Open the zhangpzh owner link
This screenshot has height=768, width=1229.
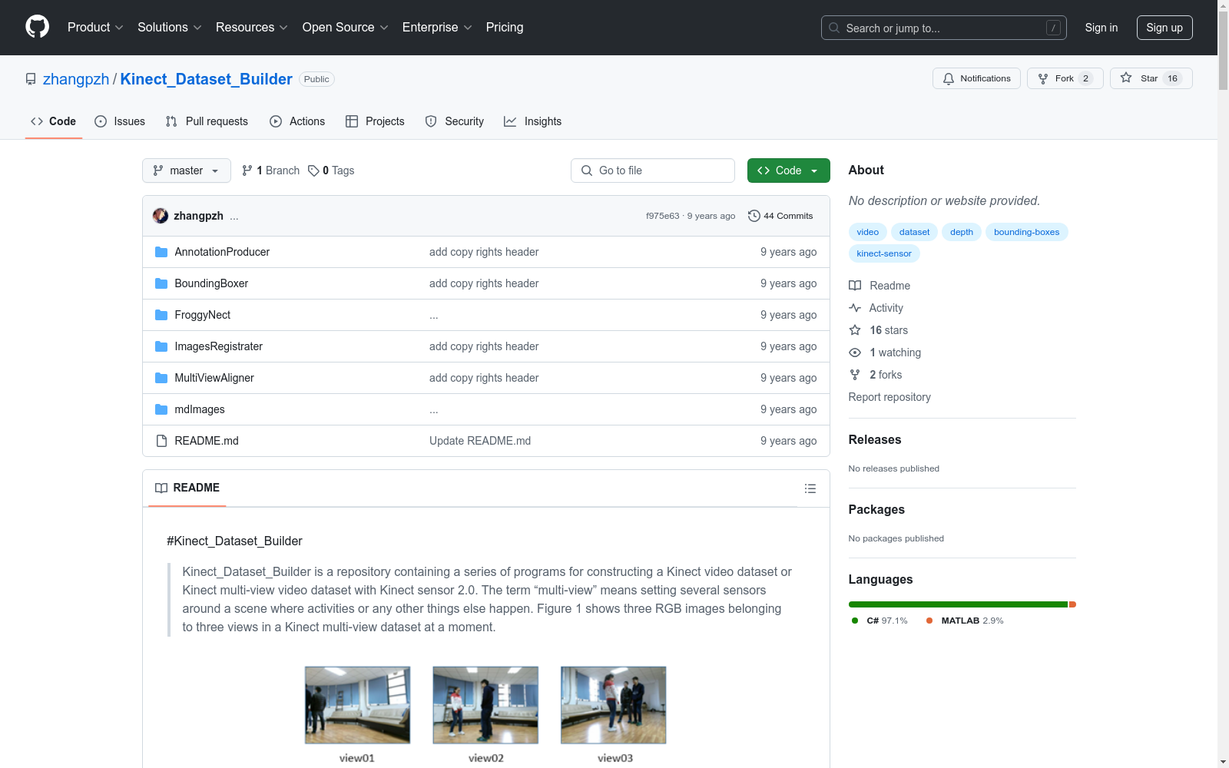[x=76, y=79]
